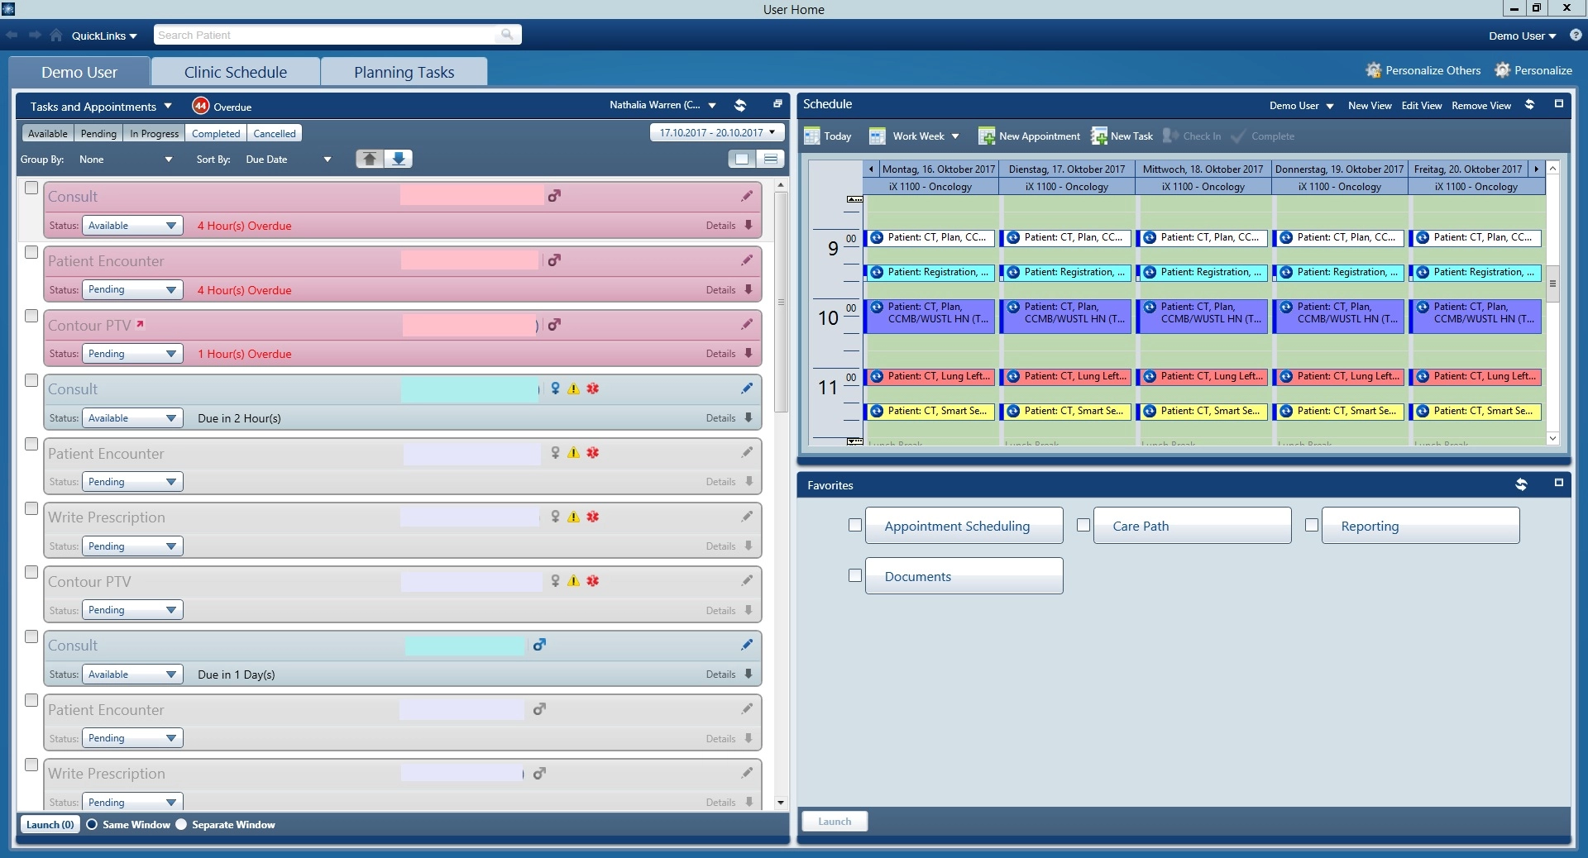This screenshot has height=858, width=1588.
Task: Click the sort descending blue arrow icon
Action: click(x=399, y=159)
